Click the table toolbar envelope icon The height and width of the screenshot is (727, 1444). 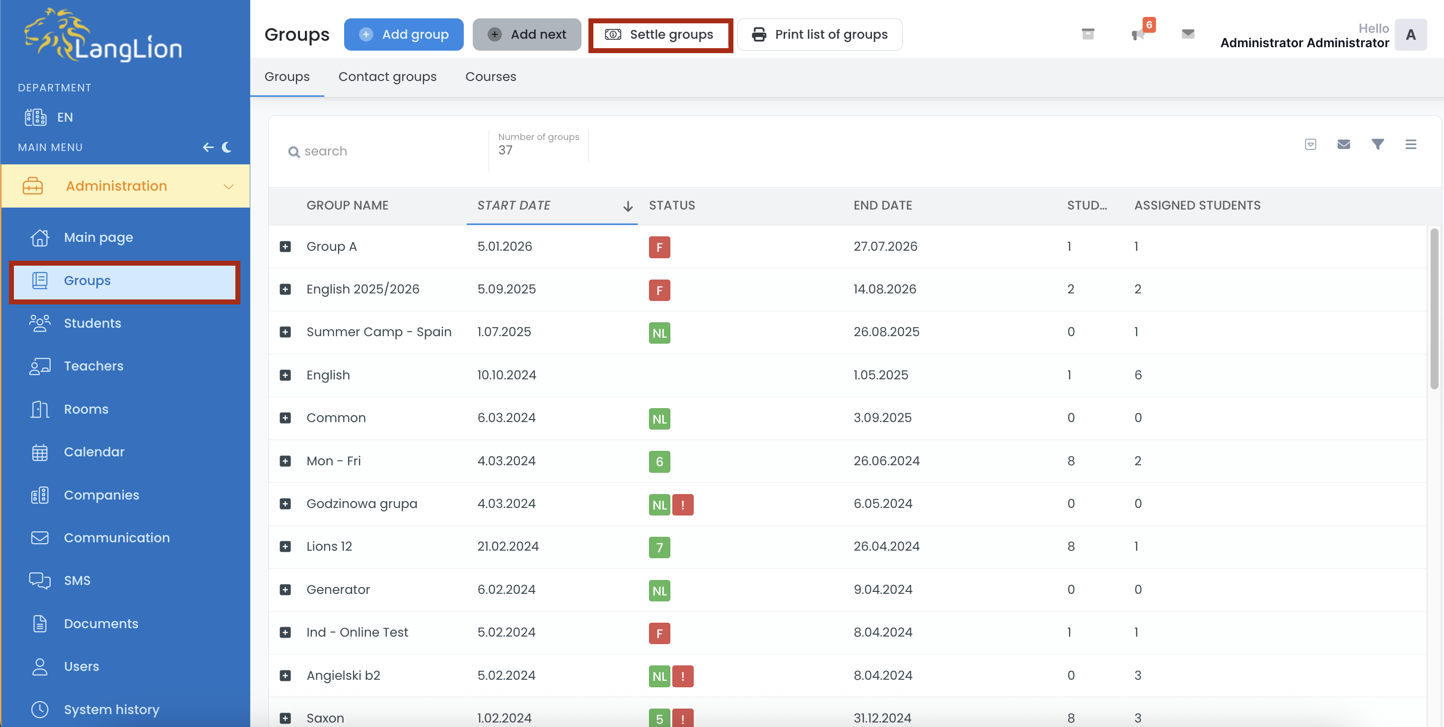(x=1344, y=145)
